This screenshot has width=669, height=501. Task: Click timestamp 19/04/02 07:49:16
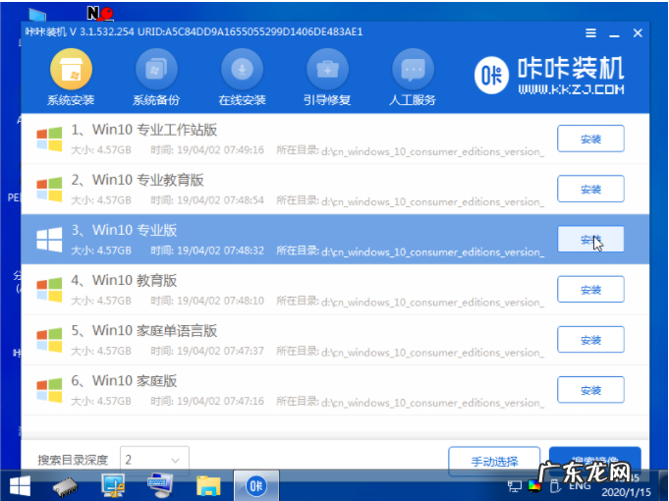(x=221, y=150)
